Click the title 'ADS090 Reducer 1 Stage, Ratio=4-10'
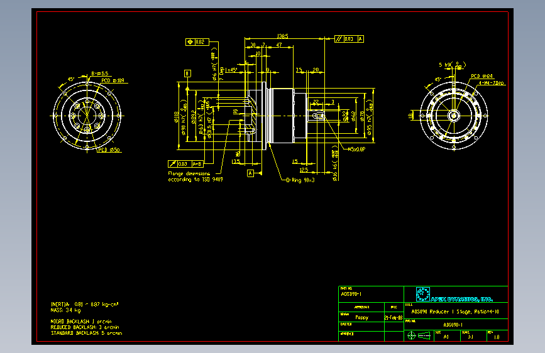 coord(455,312)
